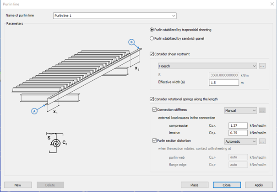Click the ellipsis button beside Automatic dropdown
This screenshot has width=277, height=192.
(x=262, y=141)
